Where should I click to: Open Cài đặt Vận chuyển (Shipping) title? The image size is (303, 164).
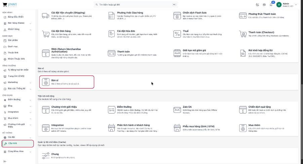[68, 13]
